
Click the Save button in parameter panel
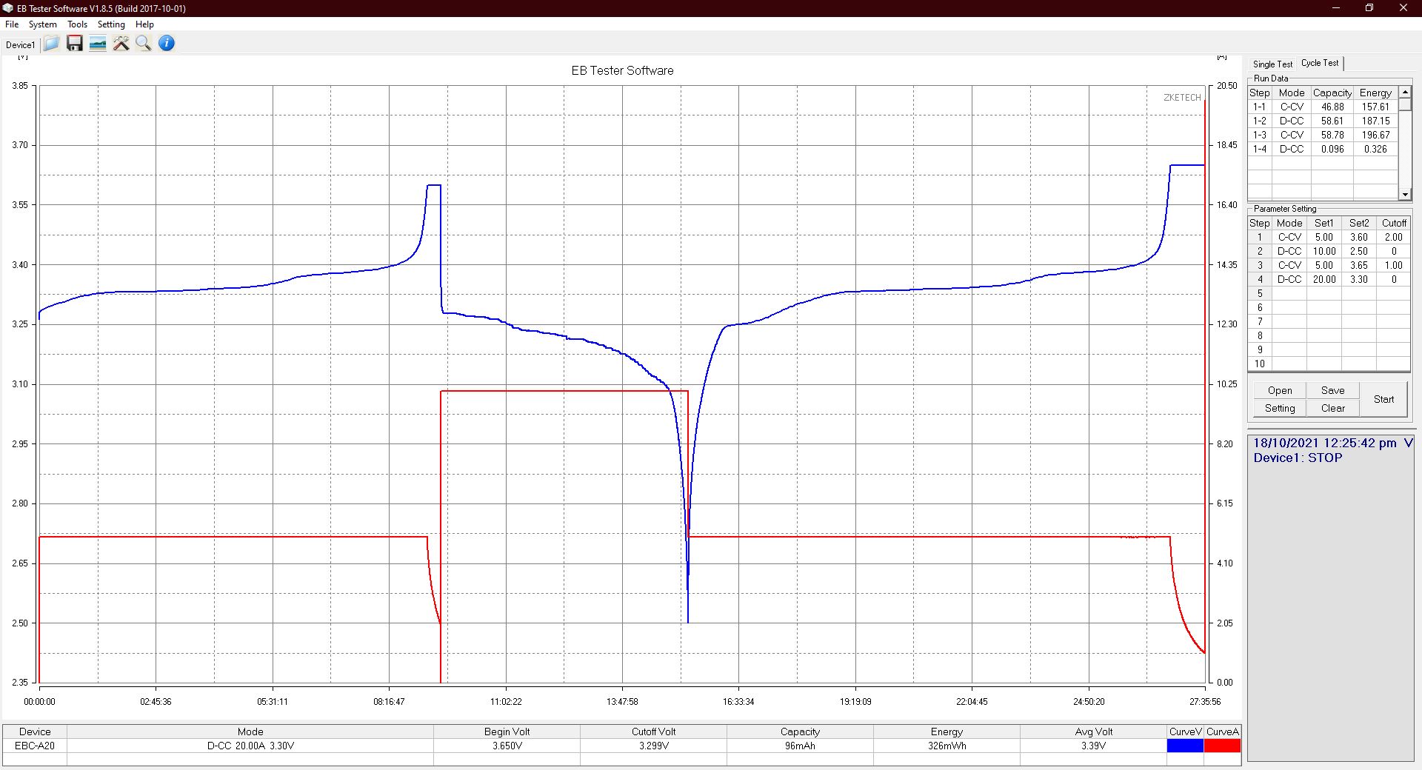coord(1332,390)
